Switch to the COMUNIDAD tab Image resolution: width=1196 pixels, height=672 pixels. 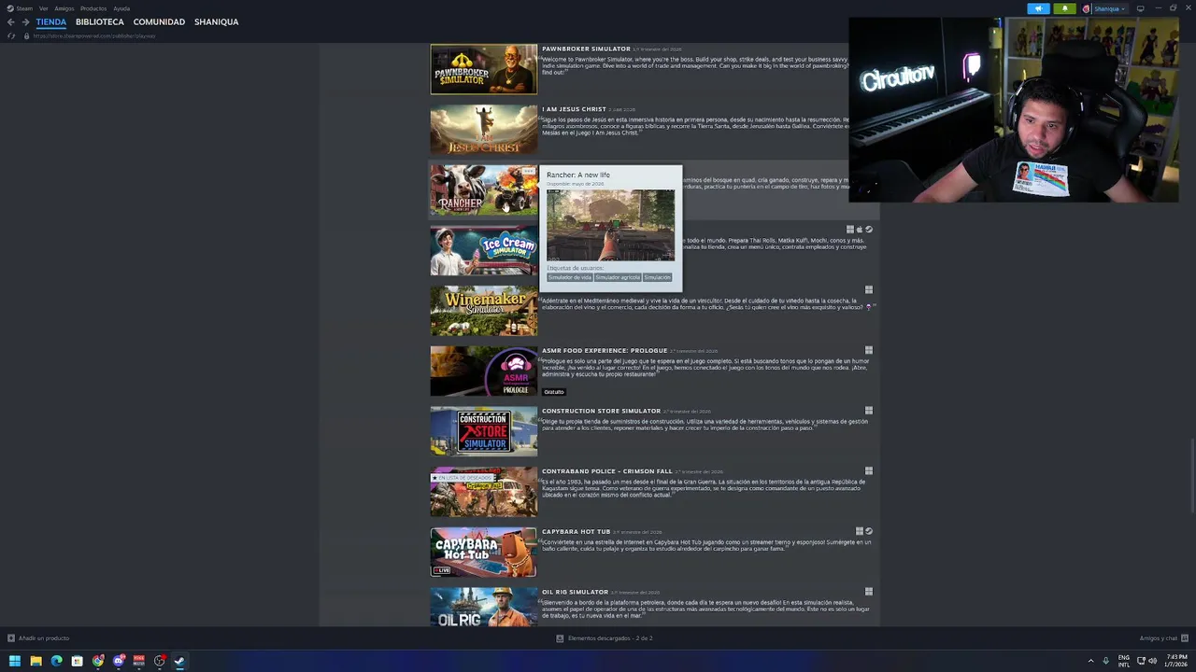click(x=159, y=21)
